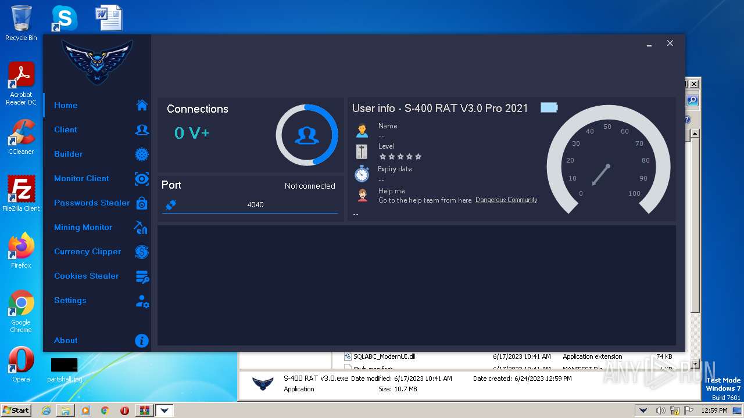Click the Passwords Stealer lock icon

142,203
